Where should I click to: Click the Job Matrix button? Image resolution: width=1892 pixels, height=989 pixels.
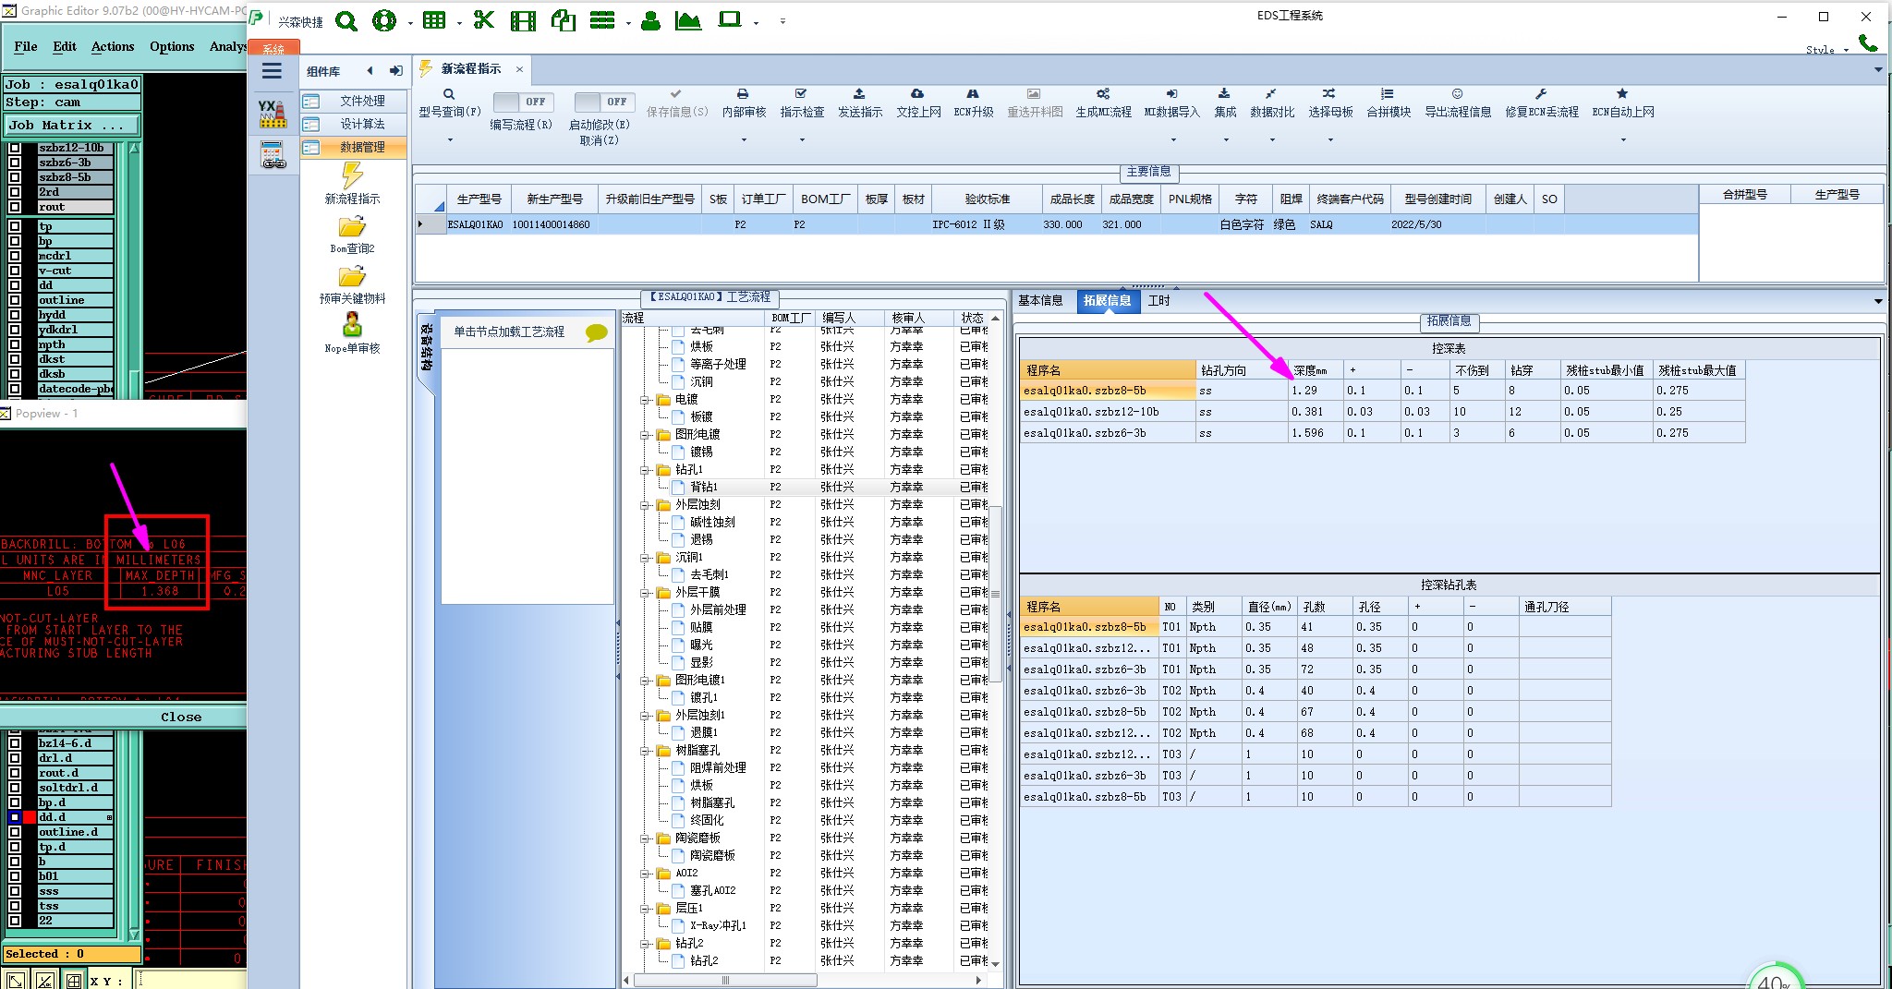72,126
